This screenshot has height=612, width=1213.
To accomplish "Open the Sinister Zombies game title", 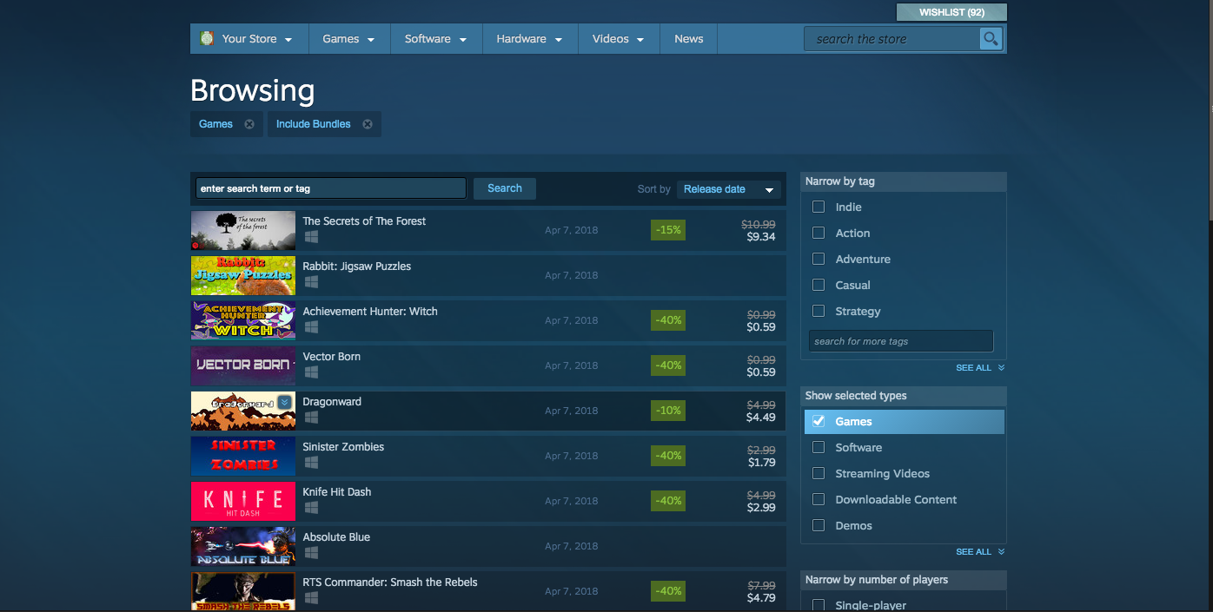I will [x=343, y=447].
